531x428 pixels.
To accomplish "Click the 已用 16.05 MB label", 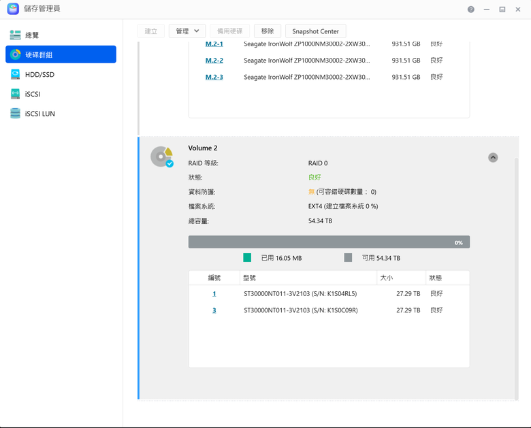I will [281, 258].
